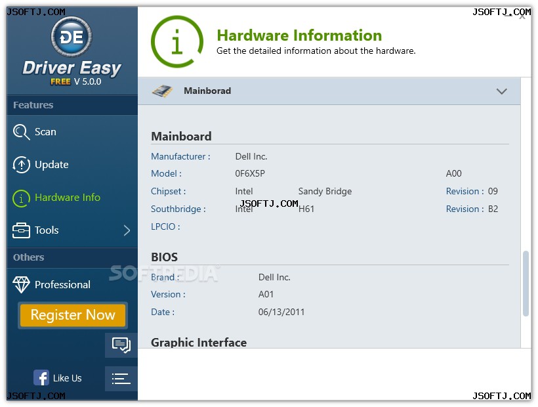This screenshot has height=407, width=538.
Task: Click the Southbridge label
Action: [x=178, y=209]
